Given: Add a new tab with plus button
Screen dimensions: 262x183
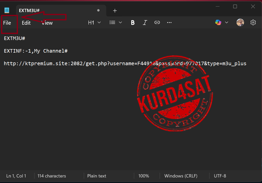Looking at the screenshot, I should 115,11.
